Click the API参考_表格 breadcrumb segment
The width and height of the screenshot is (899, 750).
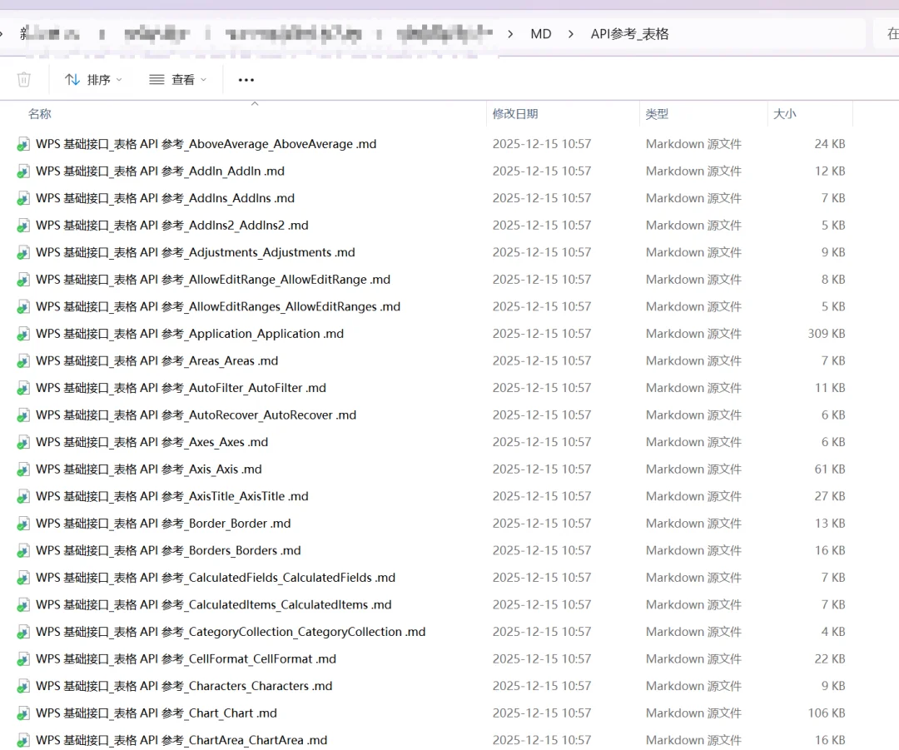(x=629, y=34)
